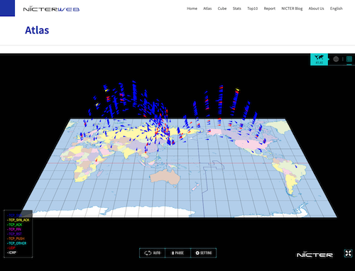The height and width of the screenshot is (271, 355).
Task: Click the fullscreen expand icon
Action: coord(348,253)
